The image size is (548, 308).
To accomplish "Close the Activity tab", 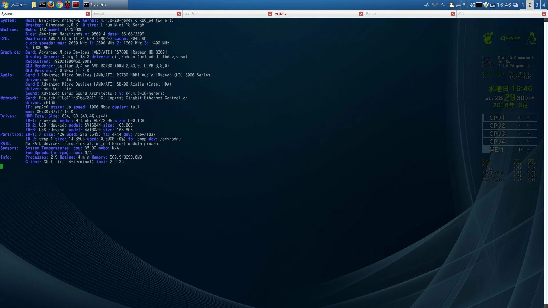I will click(361, 14).
